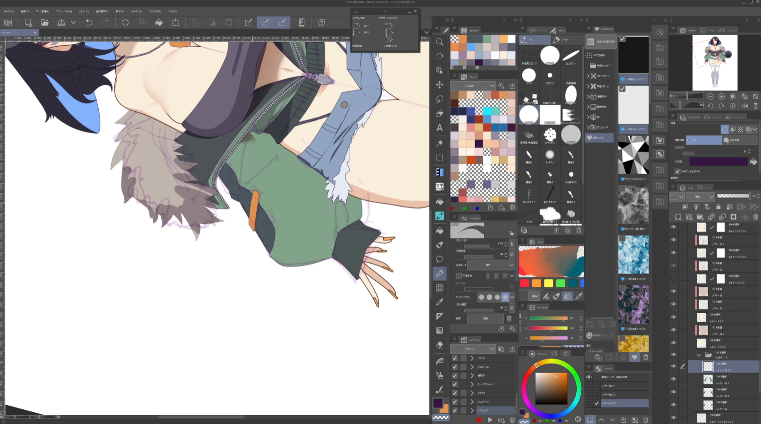Viewport: 761px width, 424px height.
Task: Open the Save options dropdown arrow
Action: [73, 22]
